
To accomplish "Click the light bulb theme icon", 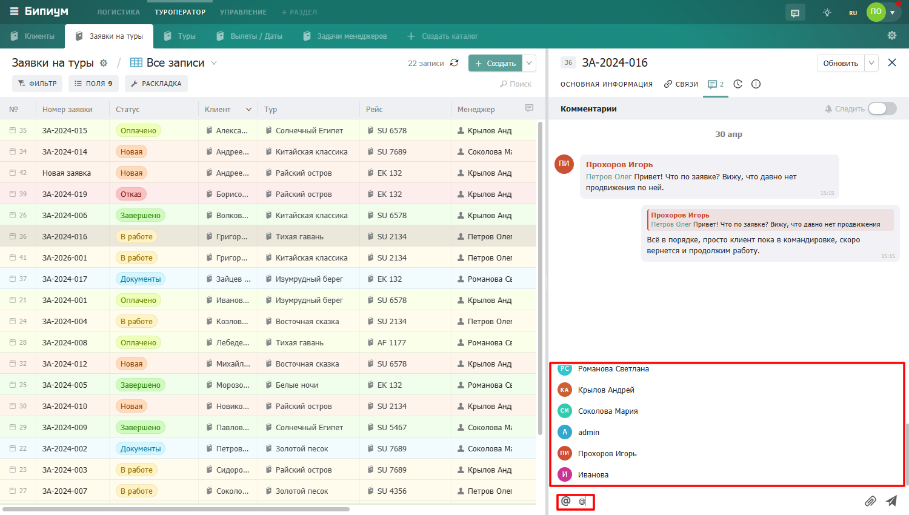I will pos(827,12).
